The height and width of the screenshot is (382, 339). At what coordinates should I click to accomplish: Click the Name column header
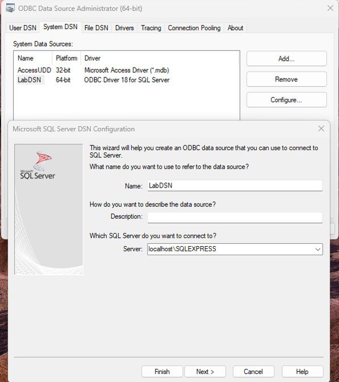point(34,58)
